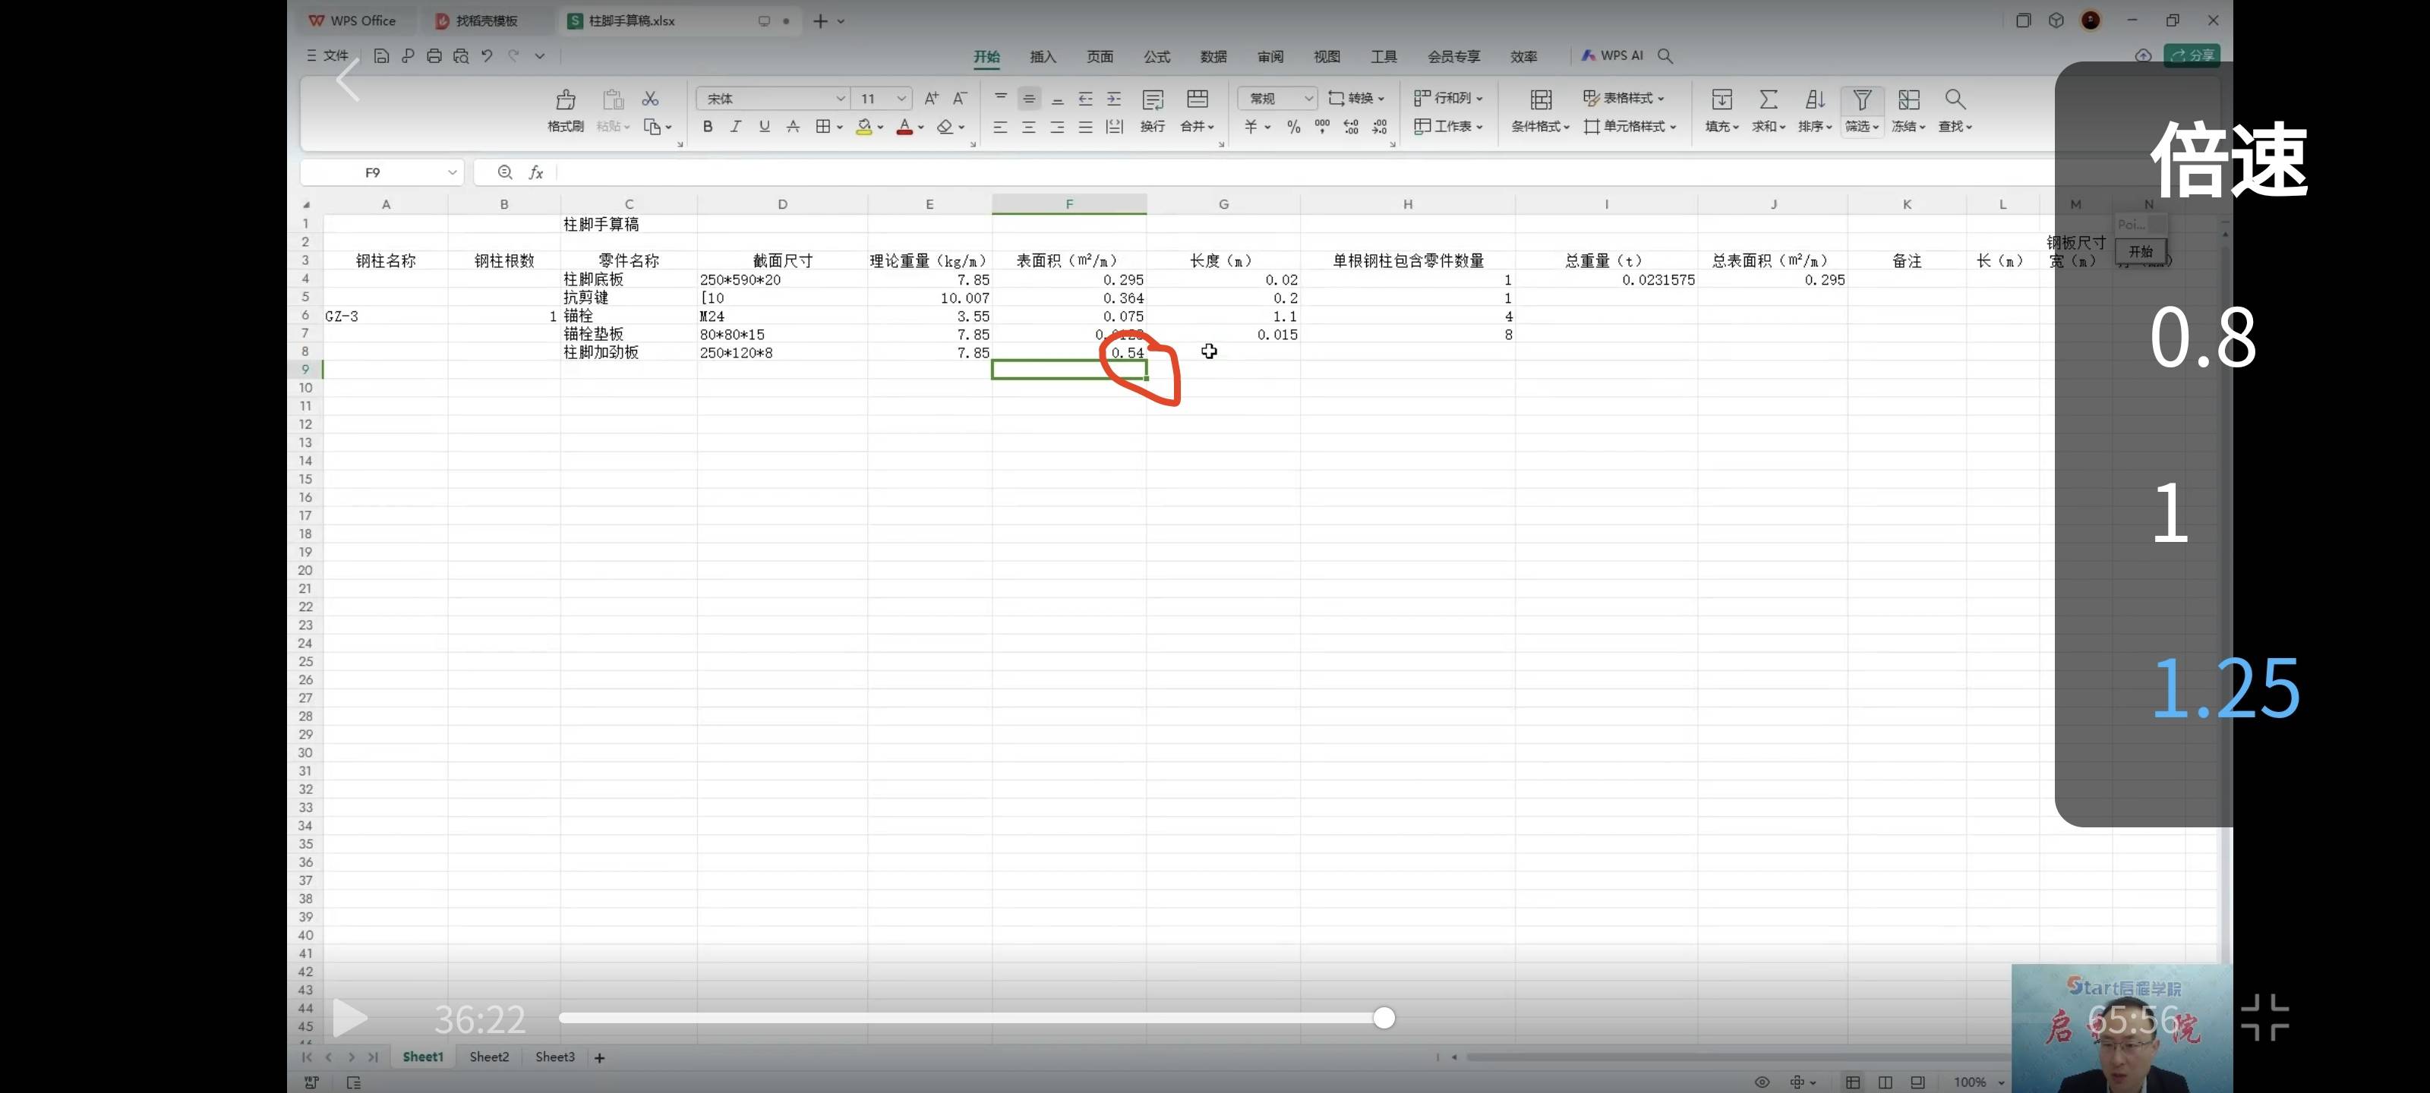Toggle Italic formatting

(736, 126)
